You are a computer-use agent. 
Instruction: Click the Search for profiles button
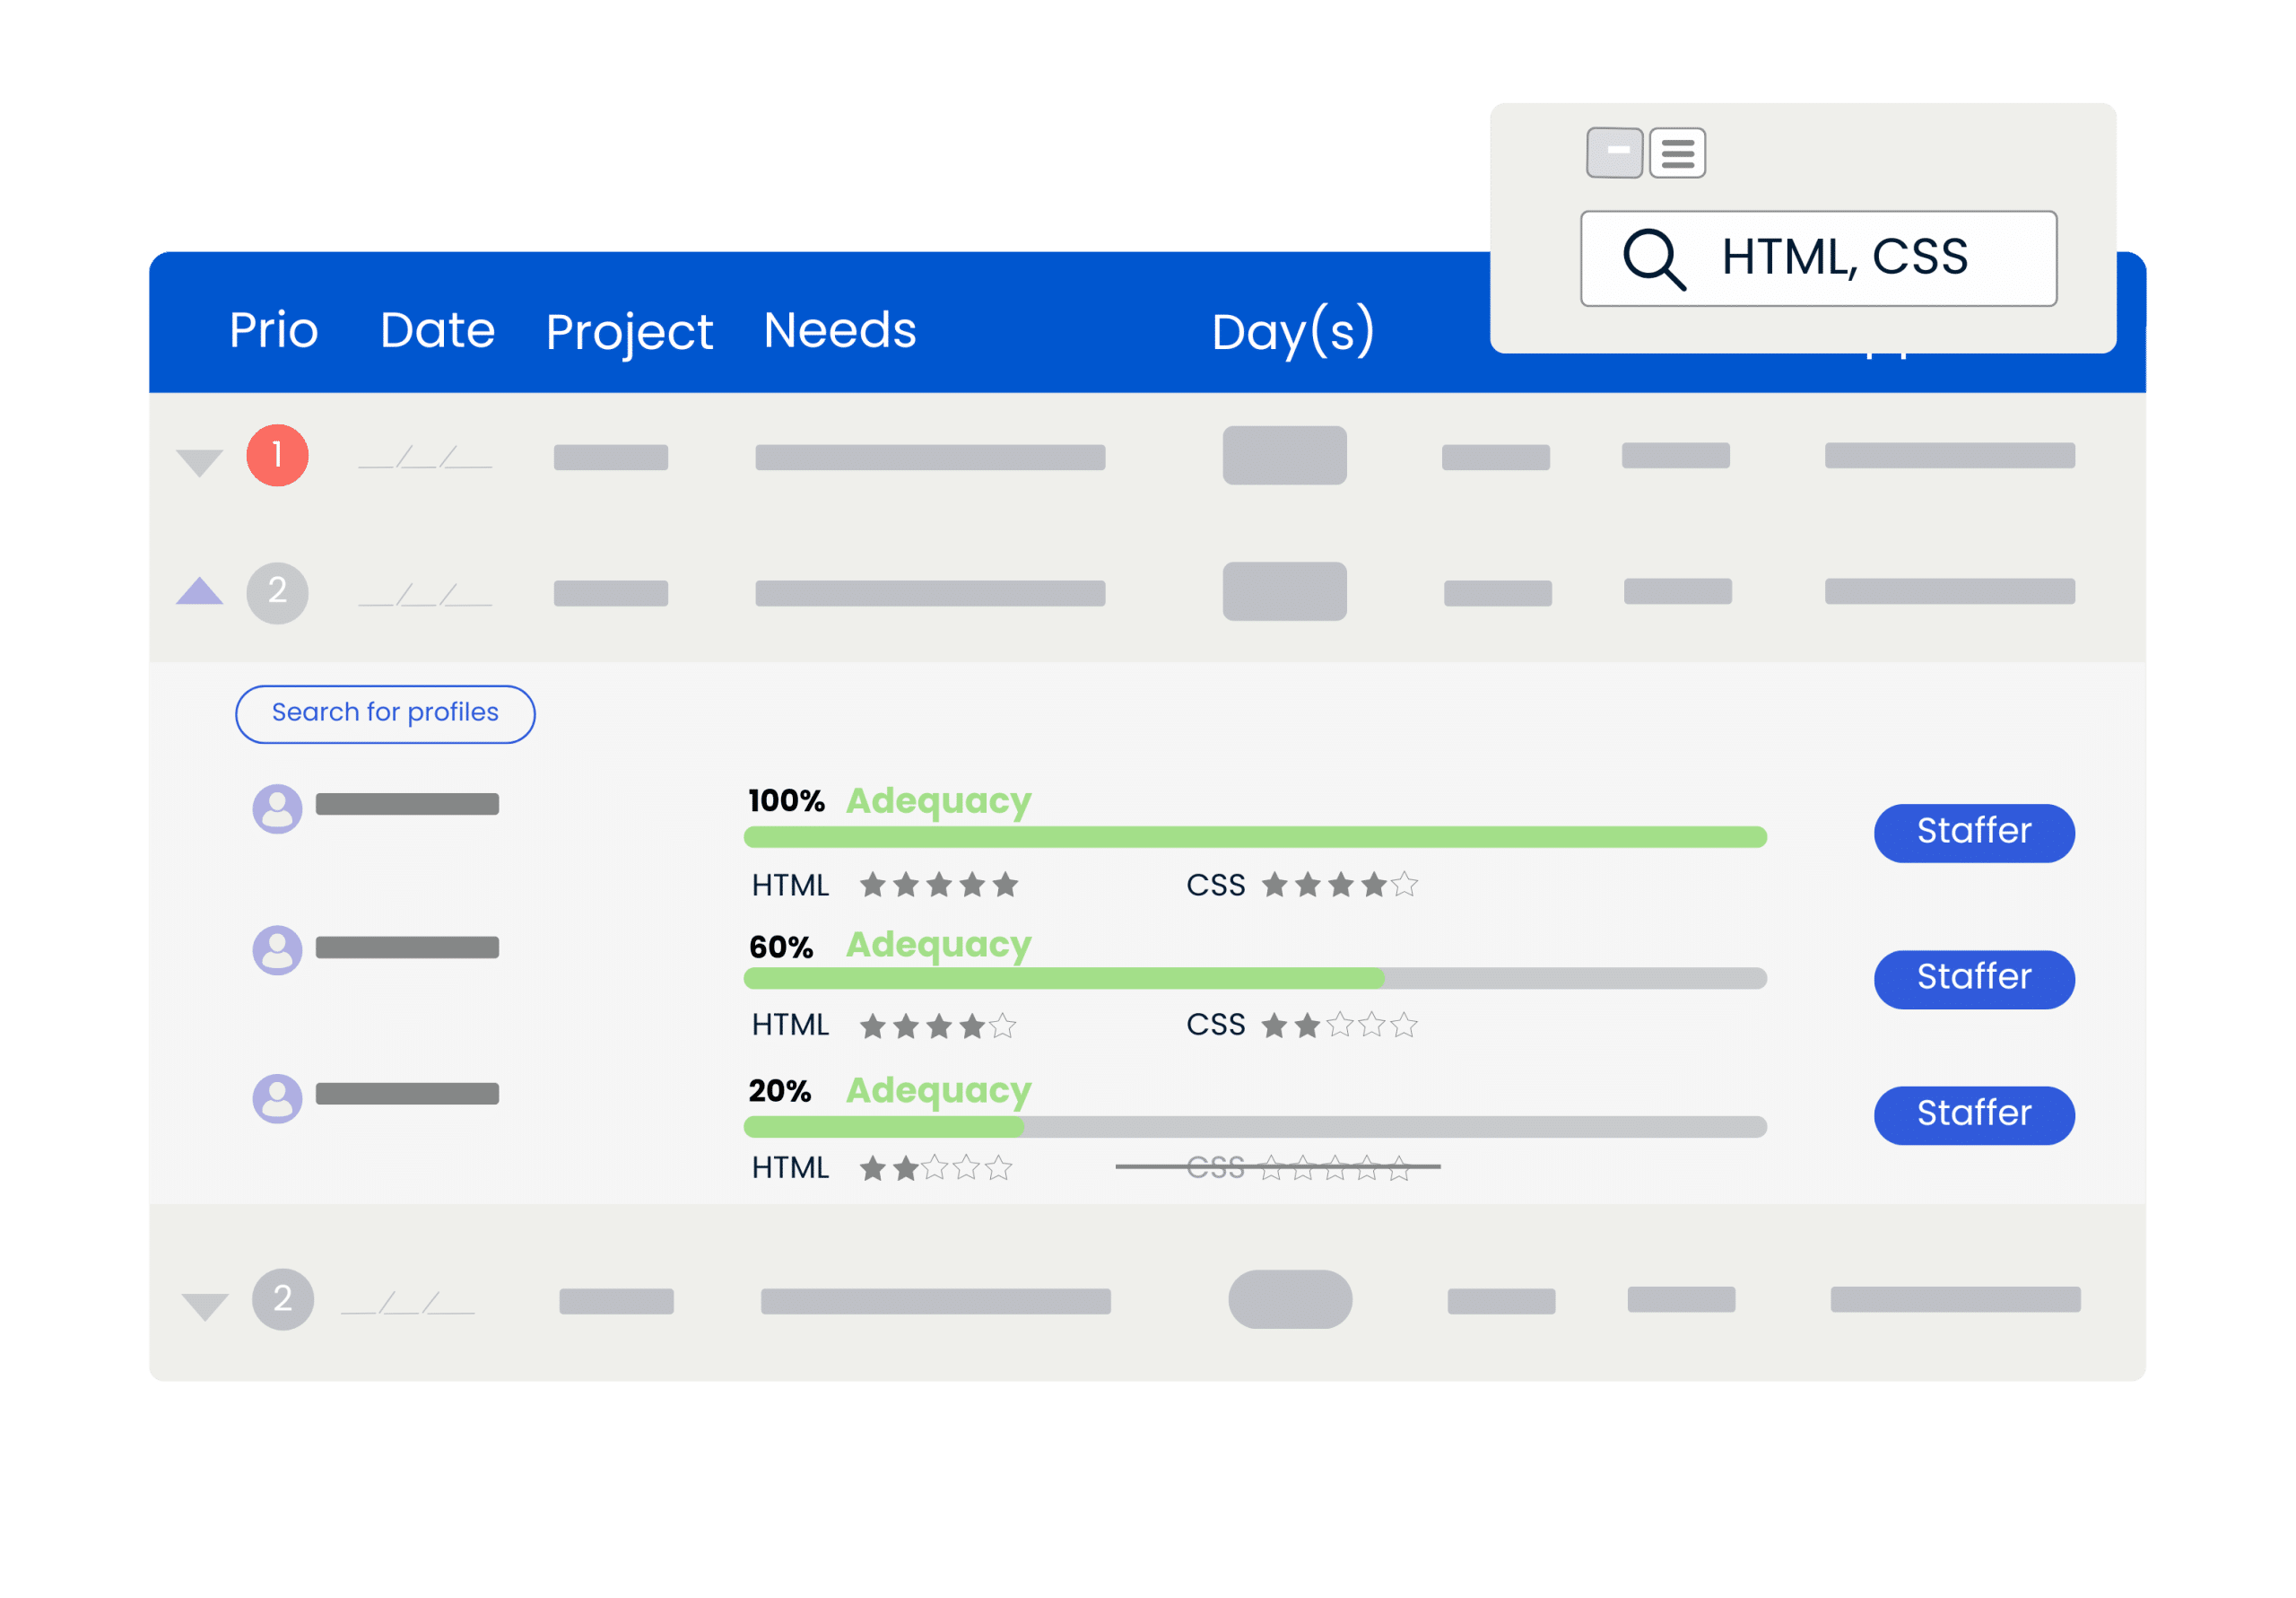[x=385, y=713]
